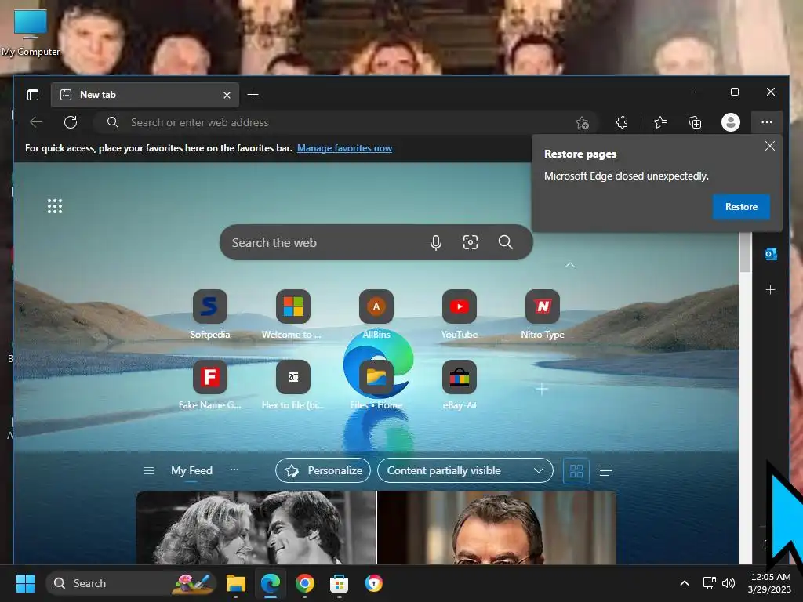Open Microsoft Store from the taskbar

[339, 583]
